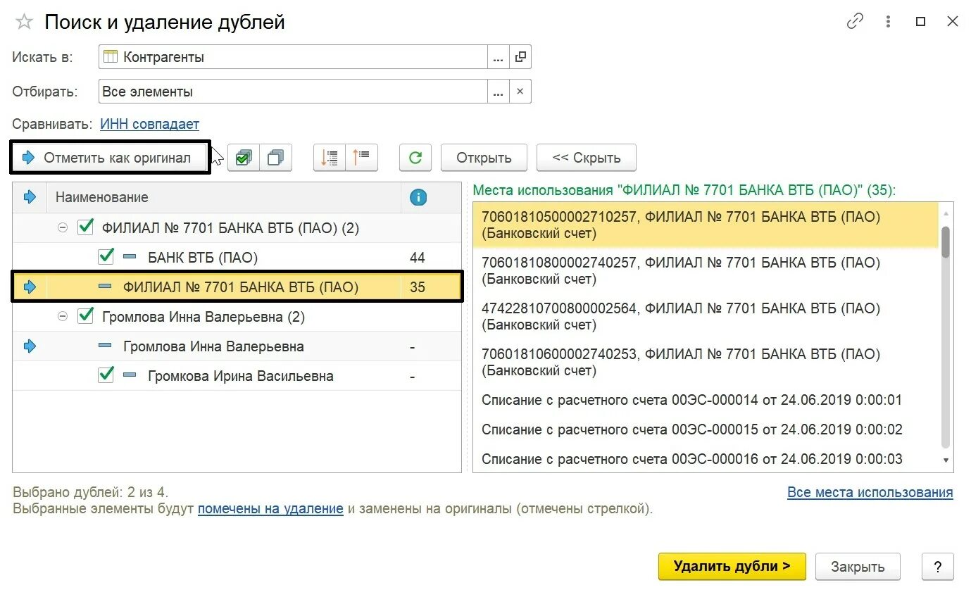Collapse the ФИЛИАЛ № 7701 БАНКА ВТБ group
Viewport: 971px width, 590px height.
click(x=63, y=228)
